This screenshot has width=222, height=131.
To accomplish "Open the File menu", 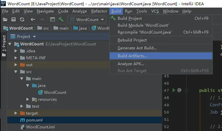I will [5, 11].
